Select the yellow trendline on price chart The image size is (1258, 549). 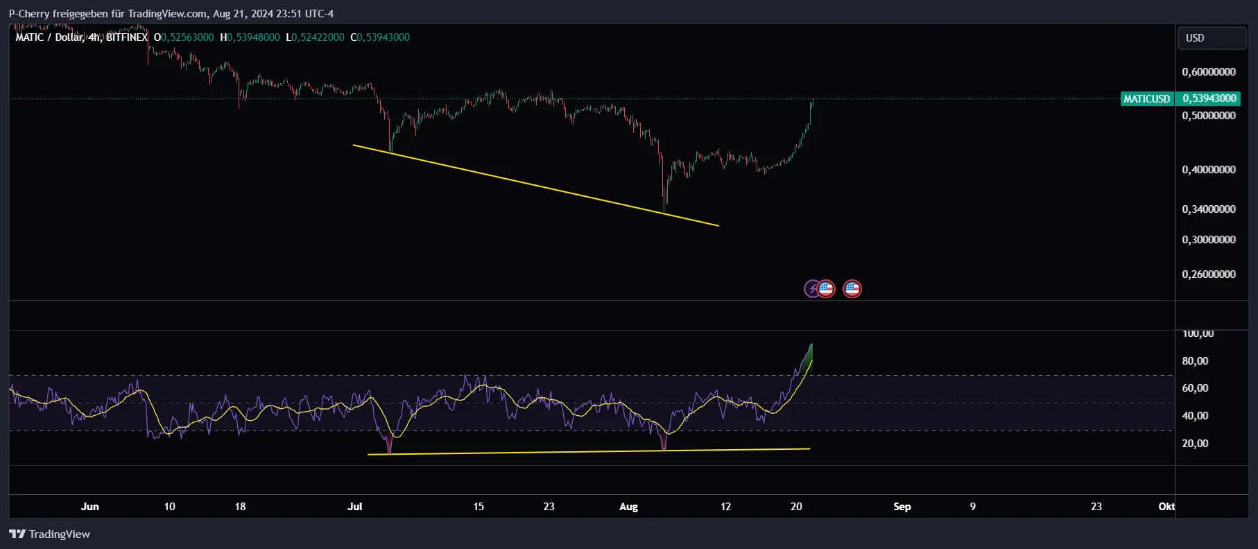click(535, 185)
